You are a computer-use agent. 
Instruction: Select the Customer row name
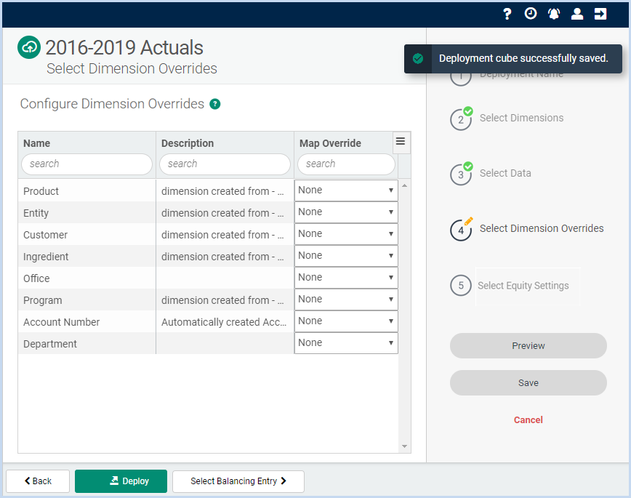point(45,235)
